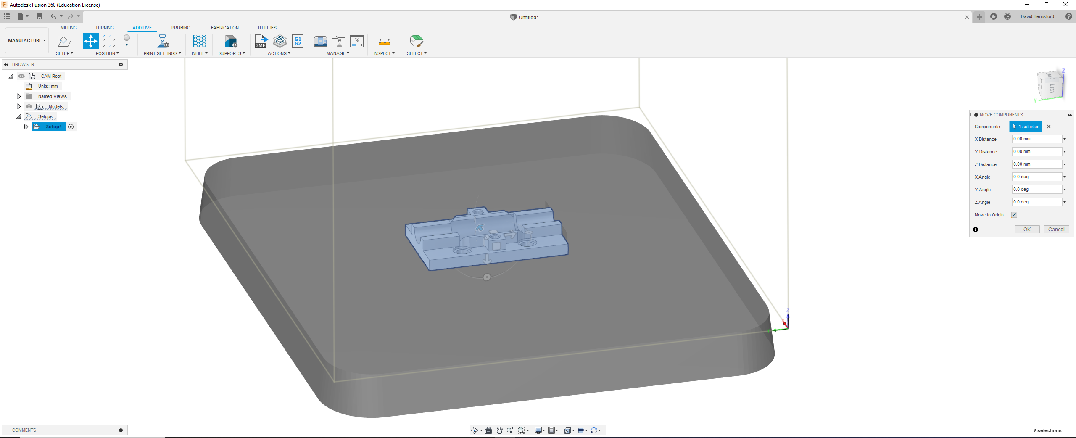Switch to the FABRICATION tab

coord(225,28)
